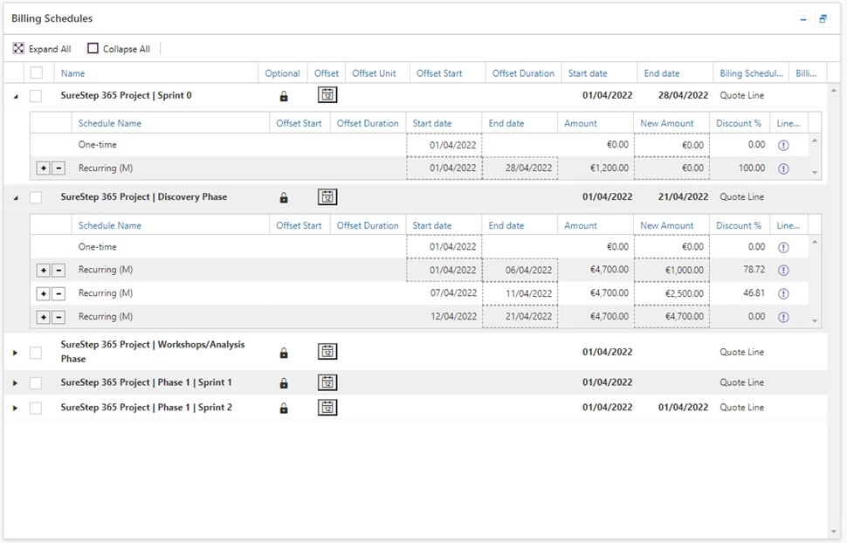Select the SureStep 365 Project | Discovery Phase name
Image resolution: width=847 pixels, height=543 pixels.
click(144, 196)
